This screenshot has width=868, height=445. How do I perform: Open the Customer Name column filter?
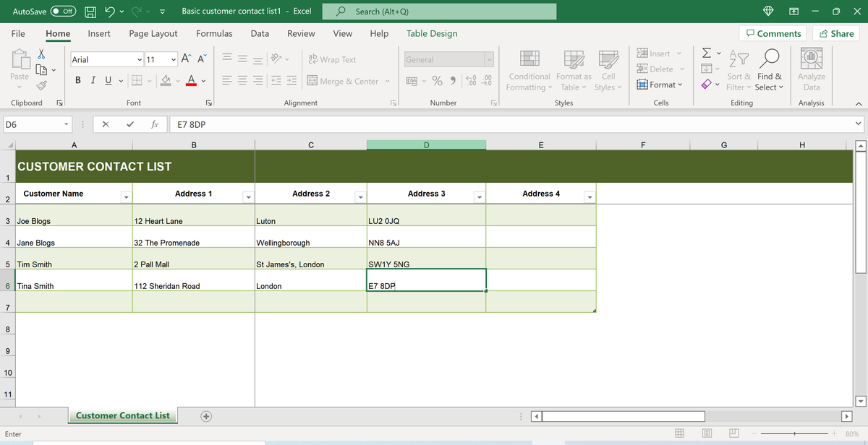126,197
